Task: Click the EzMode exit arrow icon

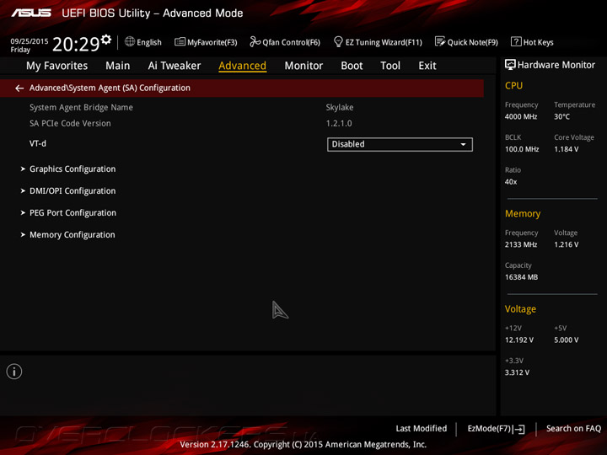Action: tap(520, 429)
